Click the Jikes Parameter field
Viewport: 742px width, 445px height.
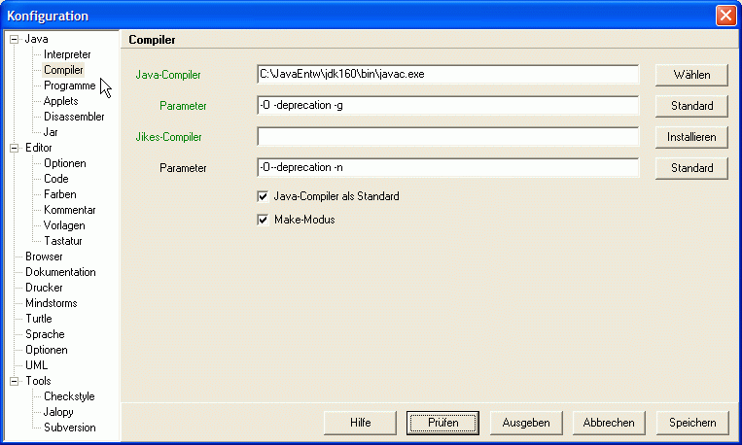click(x=448, y=168)
